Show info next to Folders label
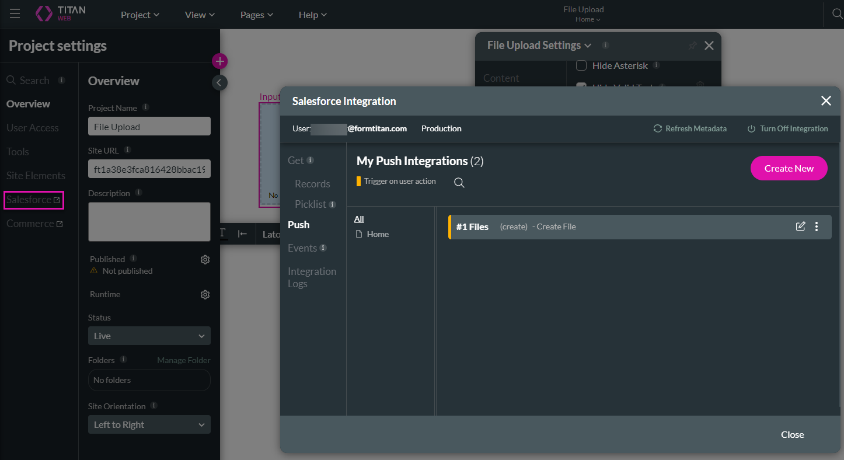Image resolution: width=844 pixels, height=460 pixels. coord(123,360)
